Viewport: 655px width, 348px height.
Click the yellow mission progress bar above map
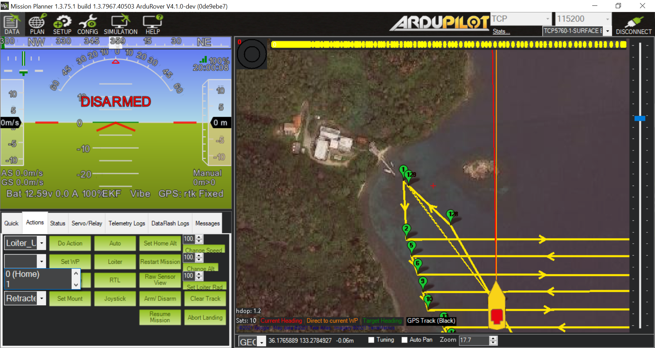tap(449, 44)
